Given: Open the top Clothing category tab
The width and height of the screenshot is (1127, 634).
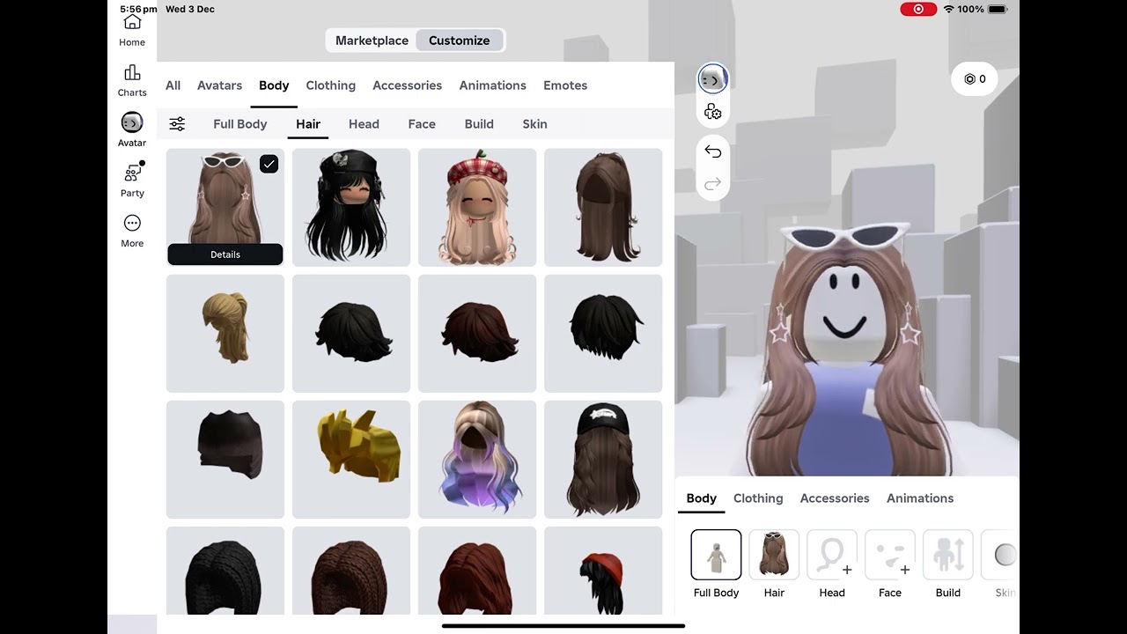Looking at the screenshot, I should click(331, 85).
